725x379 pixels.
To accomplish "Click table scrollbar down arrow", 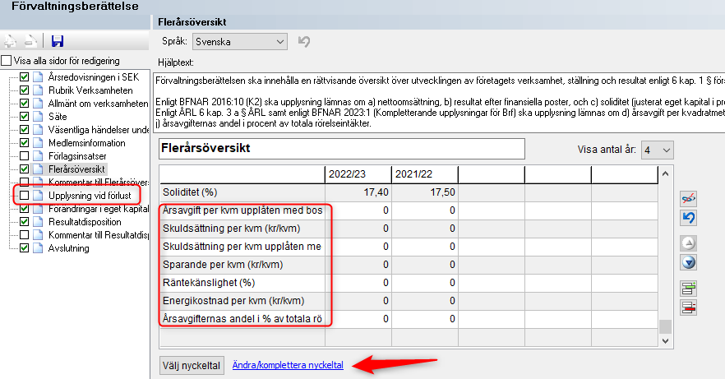I will click(665, 341).
